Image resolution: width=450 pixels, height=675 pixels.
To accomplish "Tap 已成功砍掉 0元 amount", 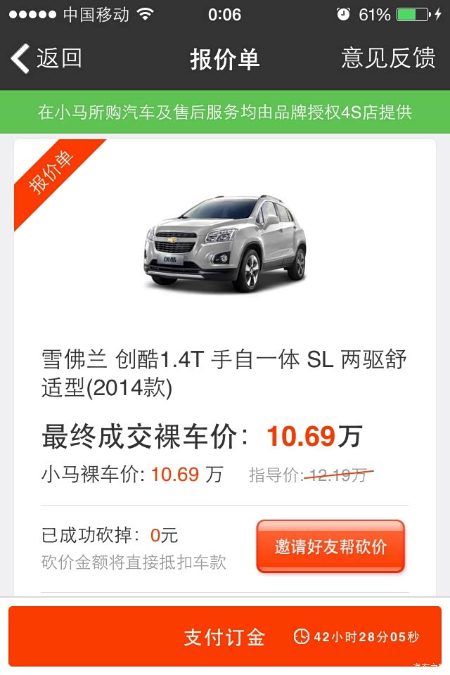I will point(164,536).
